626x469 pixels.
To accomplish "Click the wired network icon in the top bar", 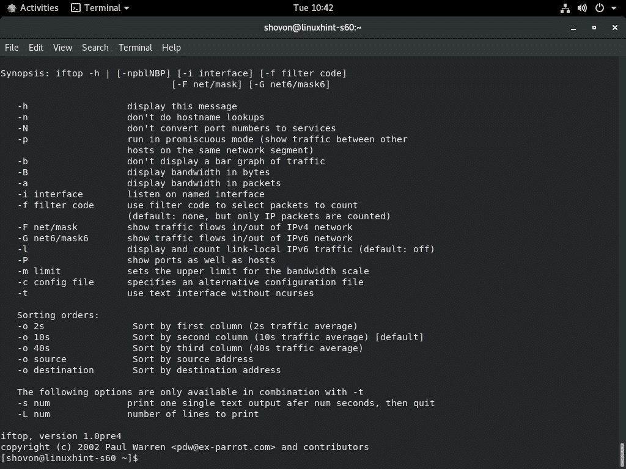I will coord(564,8).
